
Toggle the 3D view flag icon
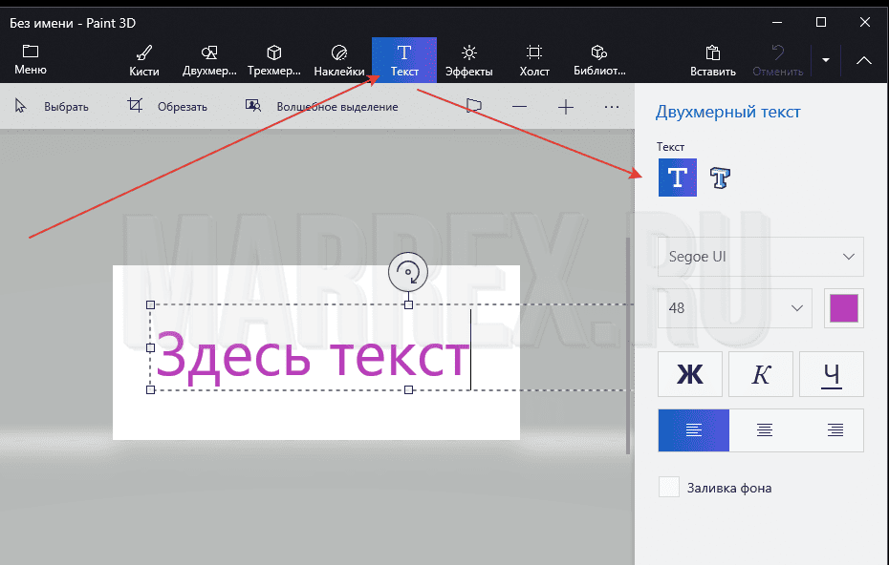pos(474,107)
